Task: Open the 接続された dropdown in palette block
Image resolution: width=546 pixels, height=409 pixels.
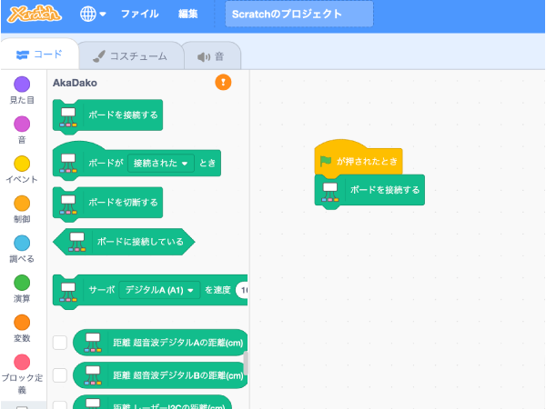Action: (160, 164)
